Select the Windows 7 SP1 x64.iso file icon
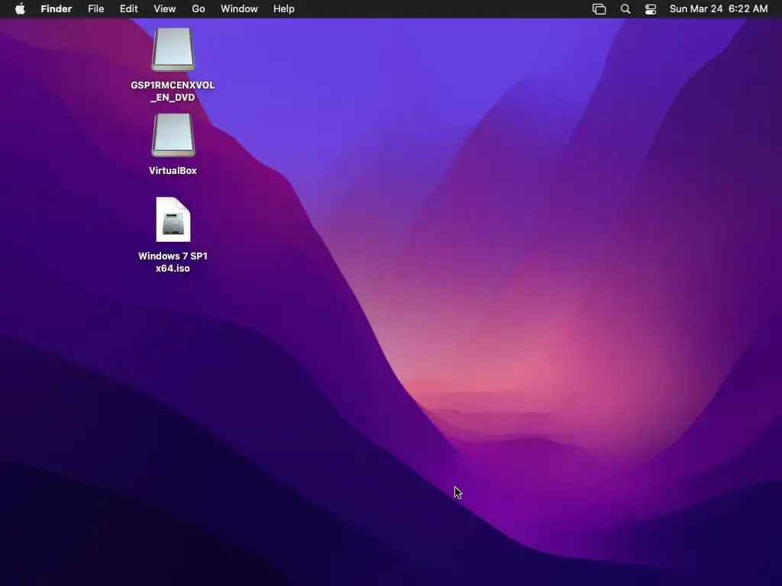 coord(173,219)
